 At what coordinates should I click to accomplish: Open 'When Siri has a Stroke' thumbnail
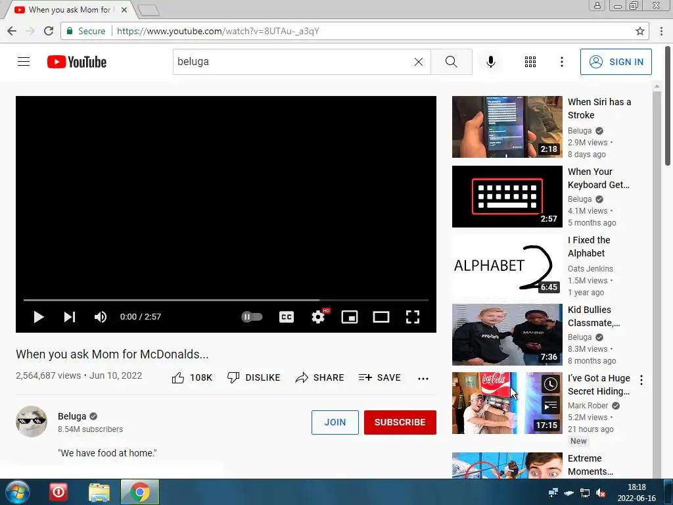tap(507, 127)
